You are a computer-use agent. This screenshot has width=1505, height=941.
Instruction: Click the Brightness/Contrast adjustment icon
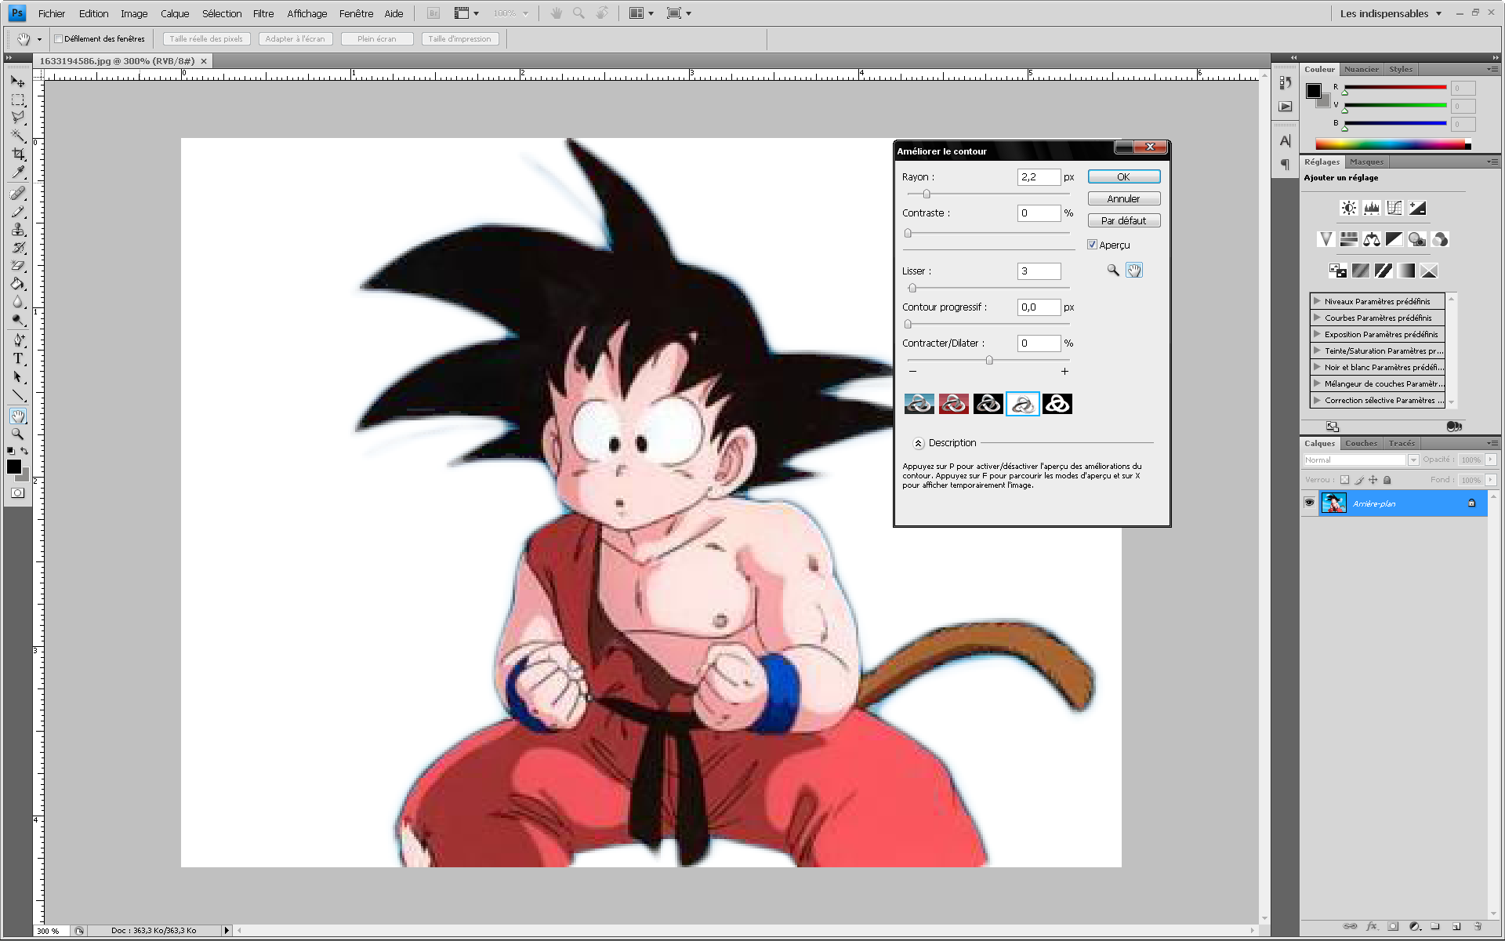click(1348, 208)
